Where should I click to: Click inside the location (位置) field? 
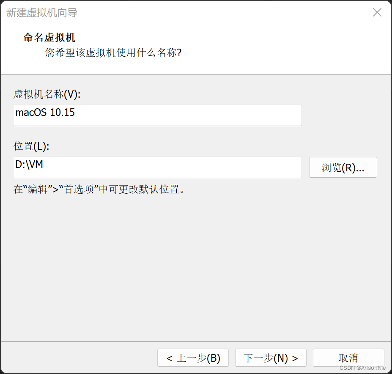coord(156,167)
